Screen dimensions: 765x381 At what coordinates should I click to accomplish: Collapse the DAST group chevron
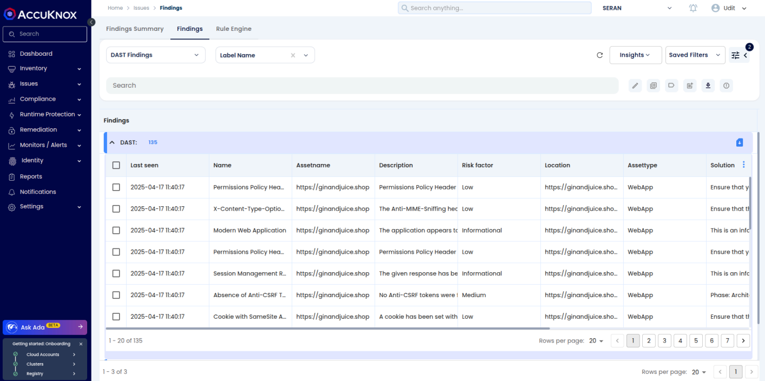click(x=112, y=142)
